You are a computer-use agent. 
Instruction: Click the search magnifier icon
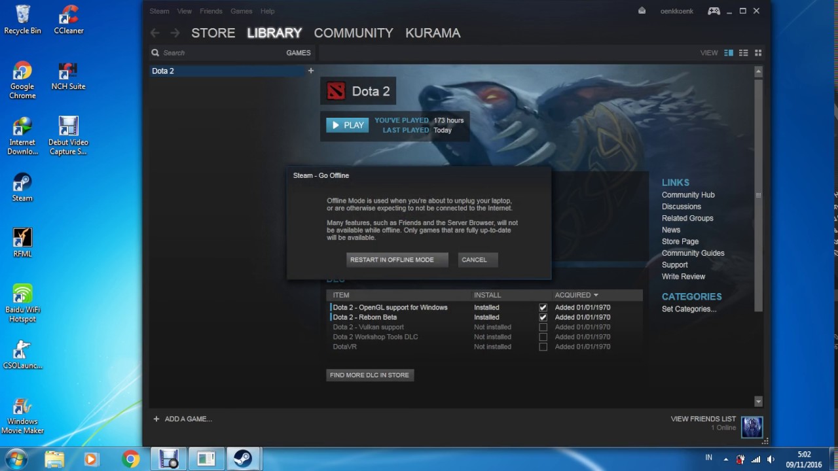click(155, 53)
